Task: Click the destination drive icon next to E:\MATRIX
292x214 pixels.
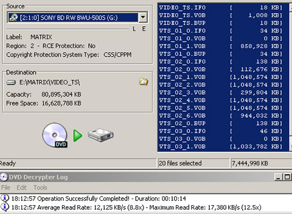Action: (x=11, y=82)
